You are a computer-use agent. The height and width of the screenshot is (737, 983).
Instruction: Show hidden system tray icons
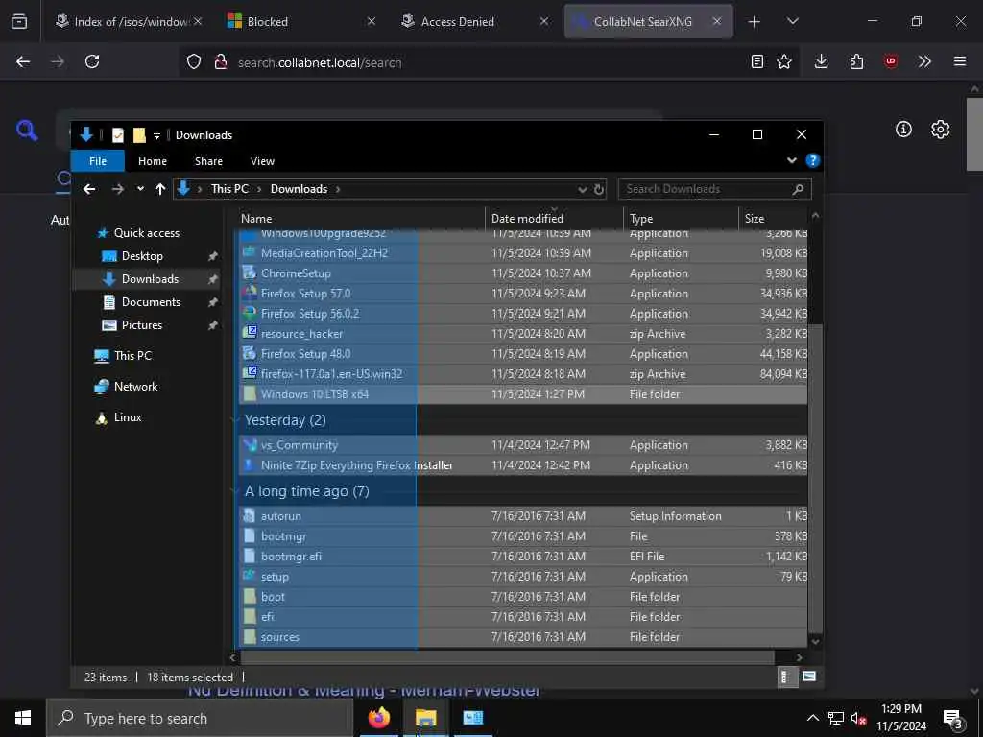[x=812, y=718]
